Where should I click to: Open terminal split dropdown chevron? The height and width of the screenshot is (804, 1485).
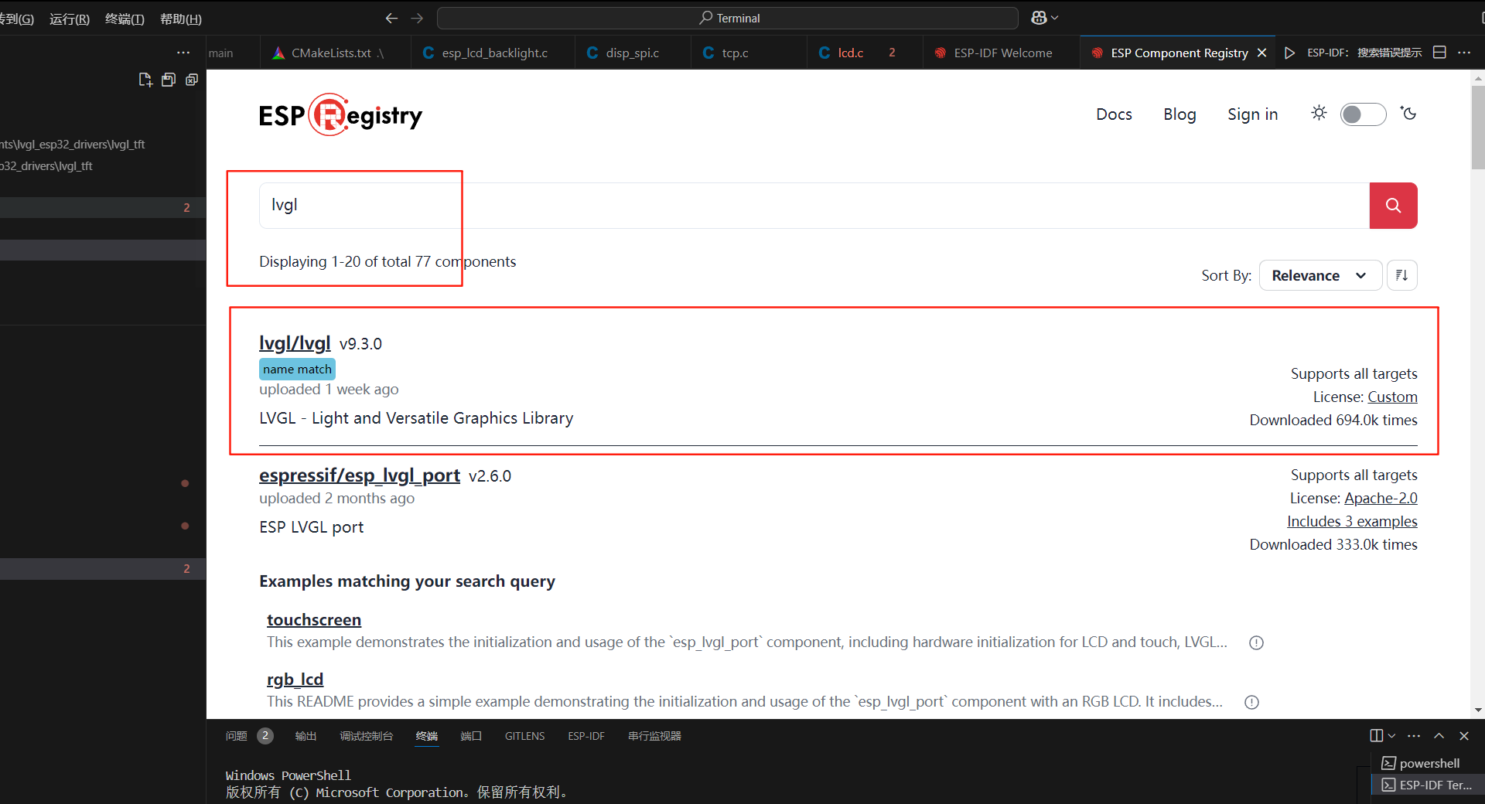click(1391, 736)
